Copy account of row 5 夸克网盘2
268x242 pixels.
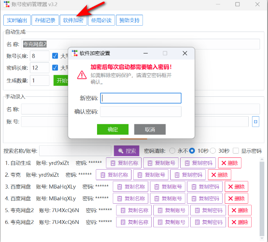171,210
